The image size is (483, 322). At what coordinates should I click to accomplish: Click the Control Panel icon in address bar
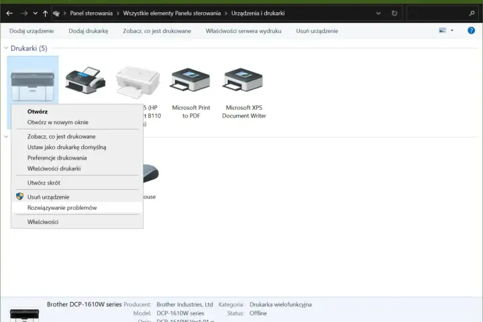[56, 13]
